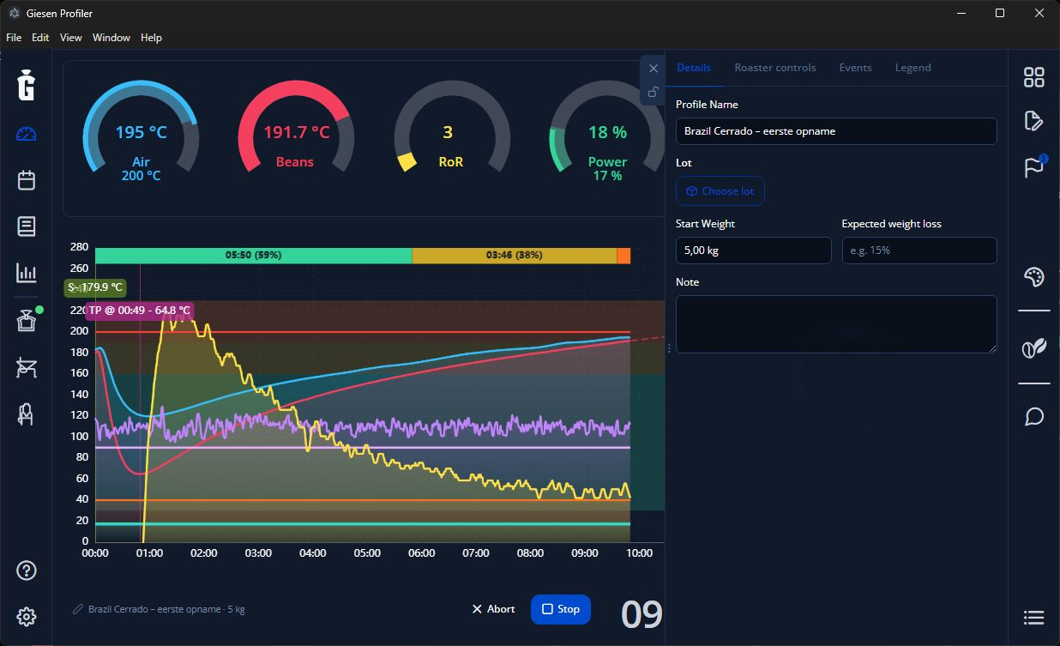Open the four-squares grid icon
This screenshot has width=1060, height=646.
(x=1034, y=77)
